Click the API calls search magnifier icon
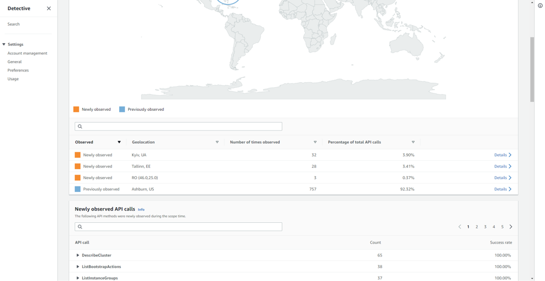The width and height of the screenshot is (545, 281). click(x=80, y=227)
